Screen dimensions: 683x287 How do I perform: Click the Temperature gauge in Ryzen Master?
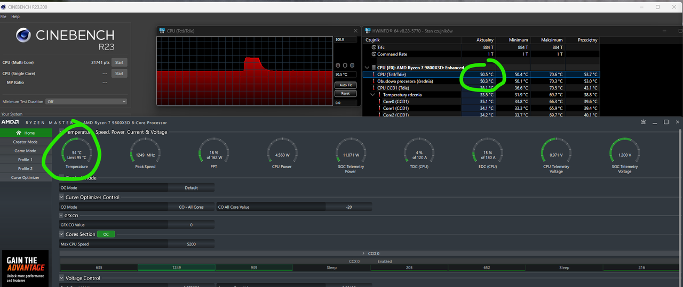click(77, 153)
